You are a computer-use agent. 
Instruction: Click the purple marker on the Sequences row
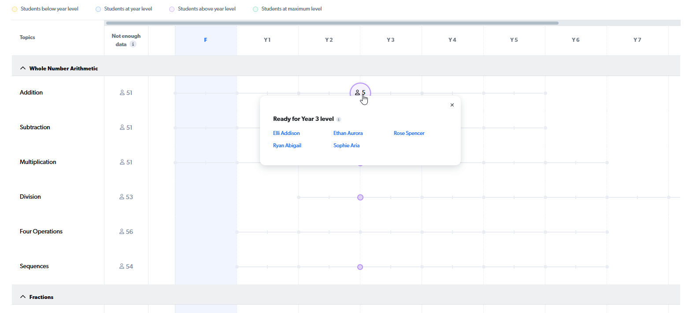click(360, 267)
